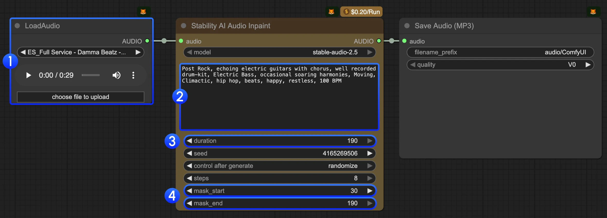Screen dimensions: 607x218
Task: Click fox badge above Stability AI node
Action: coord(331,12)
